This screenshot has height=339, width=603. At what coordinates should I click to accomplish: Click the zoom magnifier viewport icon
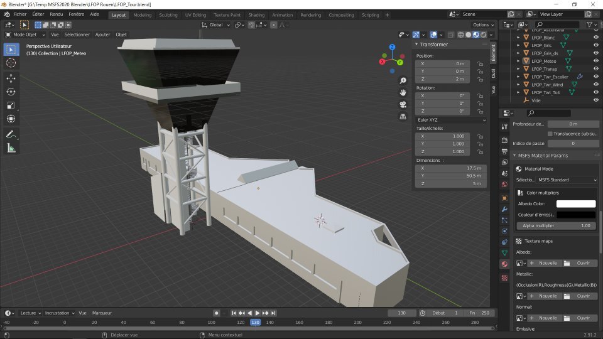click(403, 80)
